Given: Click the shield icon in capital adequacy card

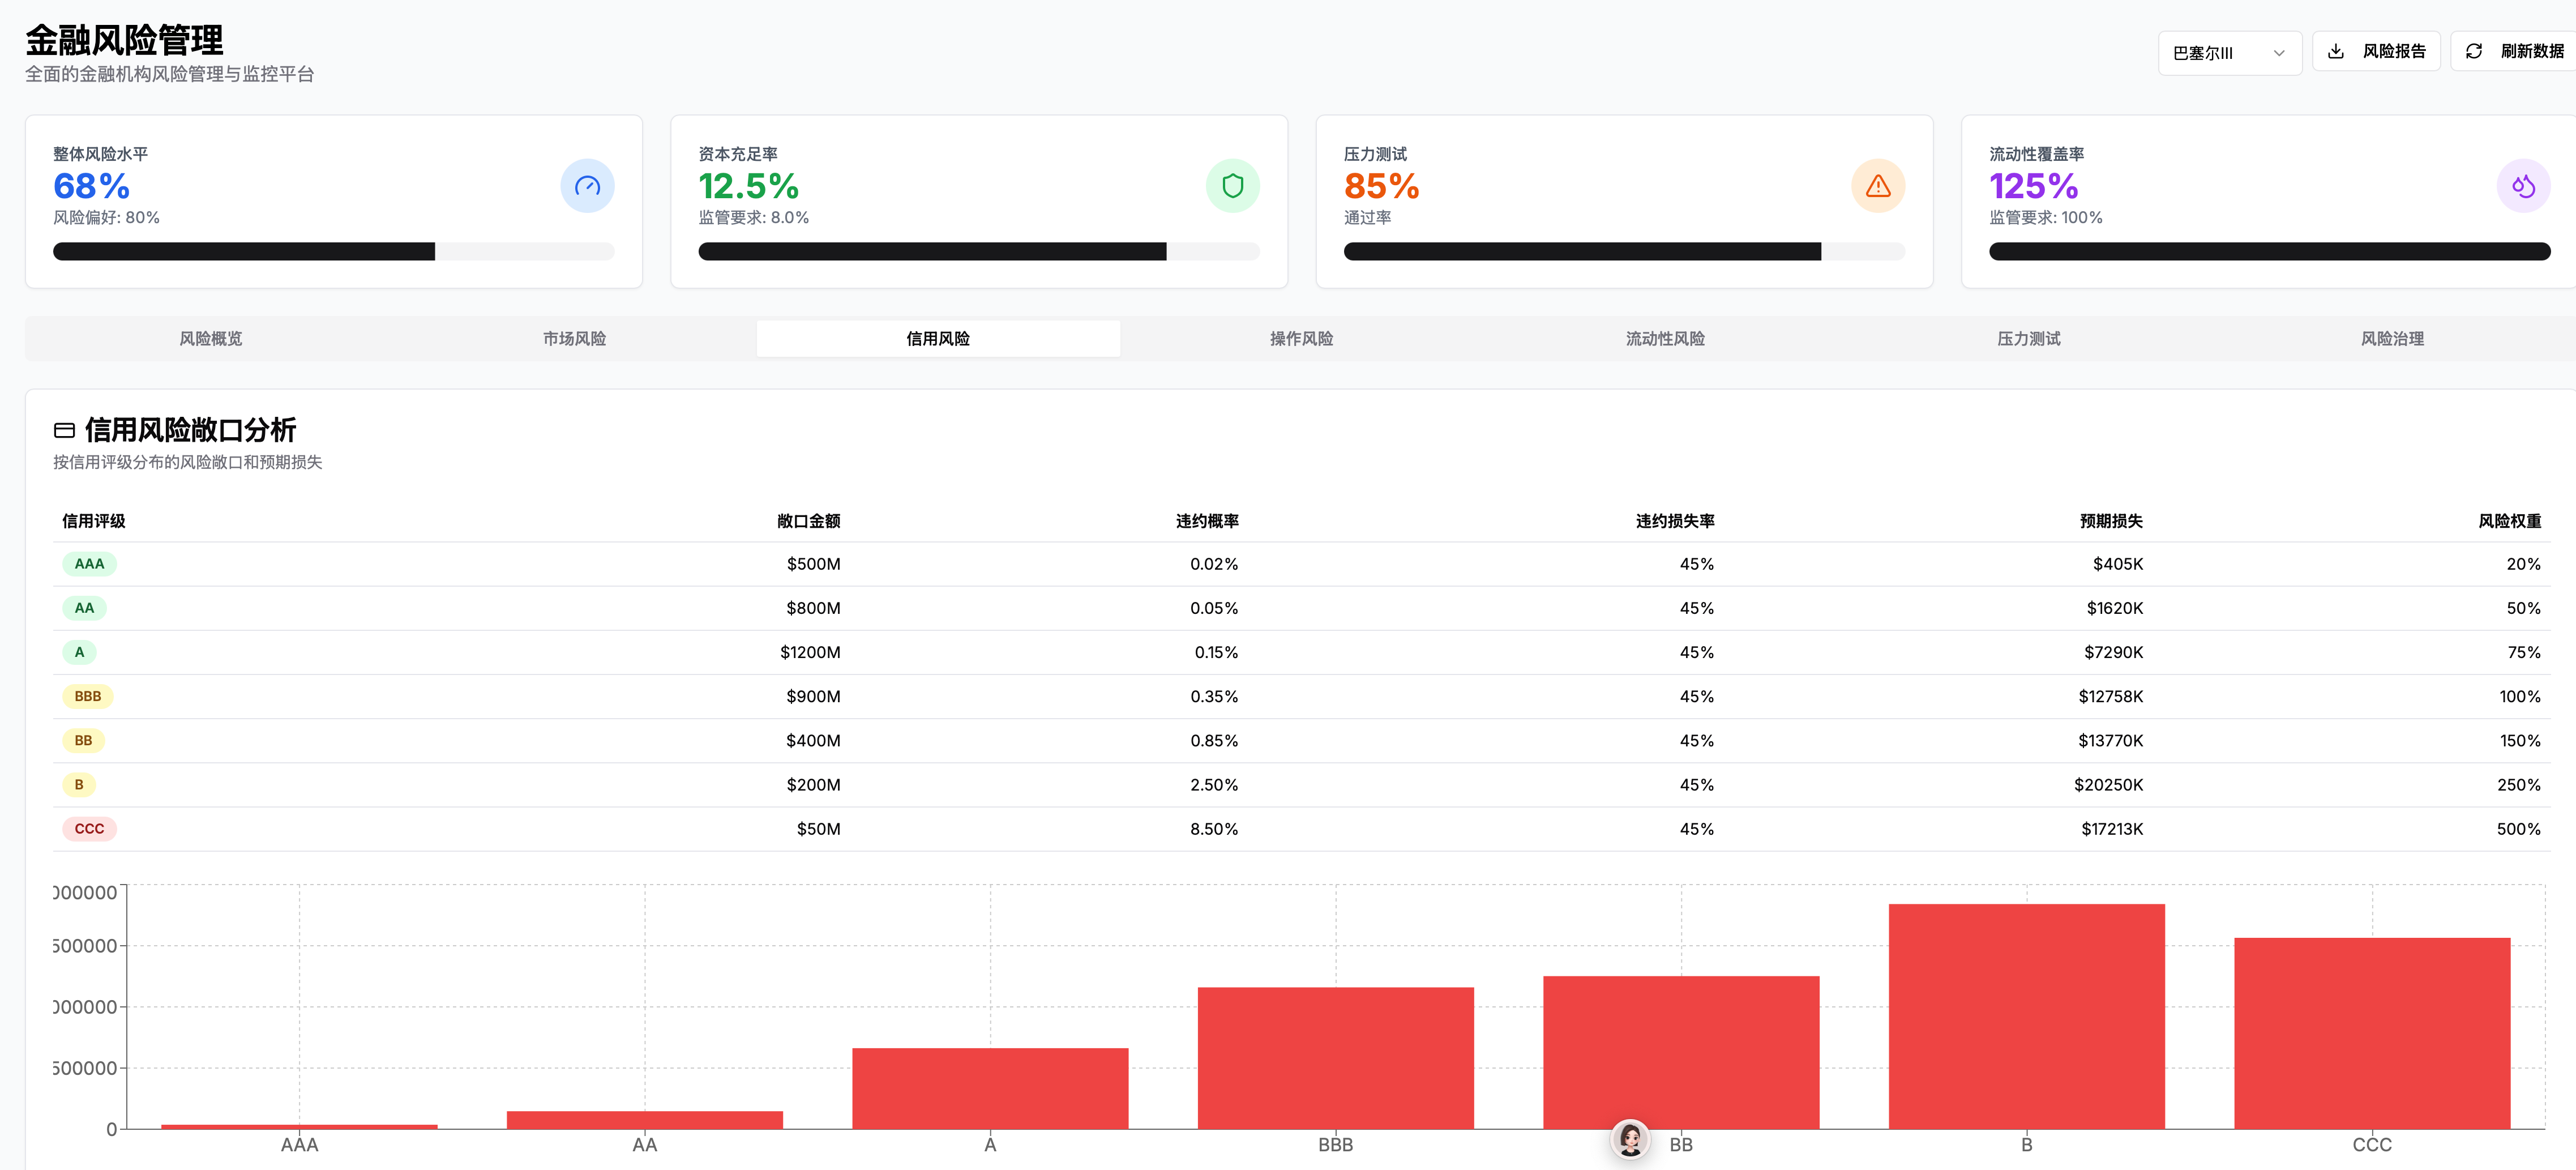Looking at the screenshot, I should (1232, 186).
